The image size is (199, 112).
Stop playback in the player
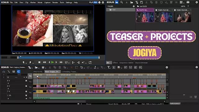(39, 62)
